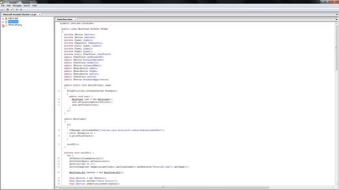
Task: Click the MainClass.ACL link before 'handler'
Action: click(77, 173)
